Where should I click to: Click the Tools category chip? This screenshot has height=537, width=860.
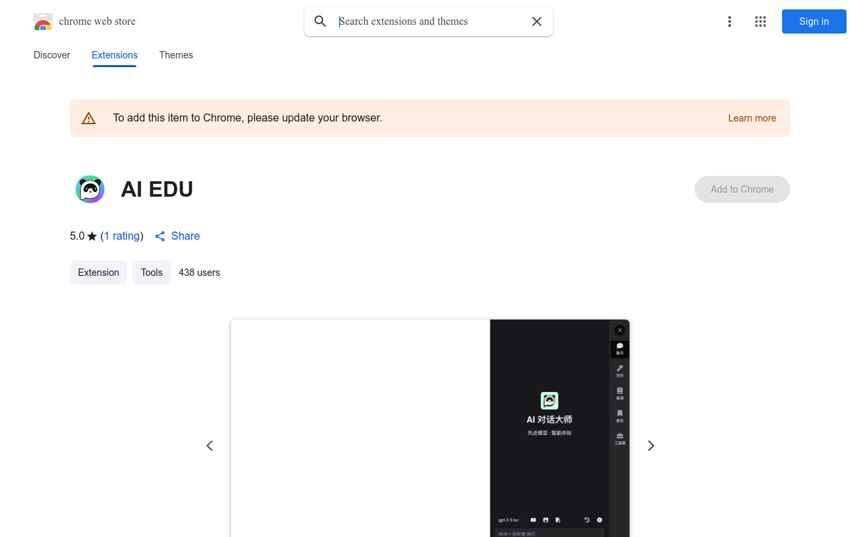click(x=151, y=273)
